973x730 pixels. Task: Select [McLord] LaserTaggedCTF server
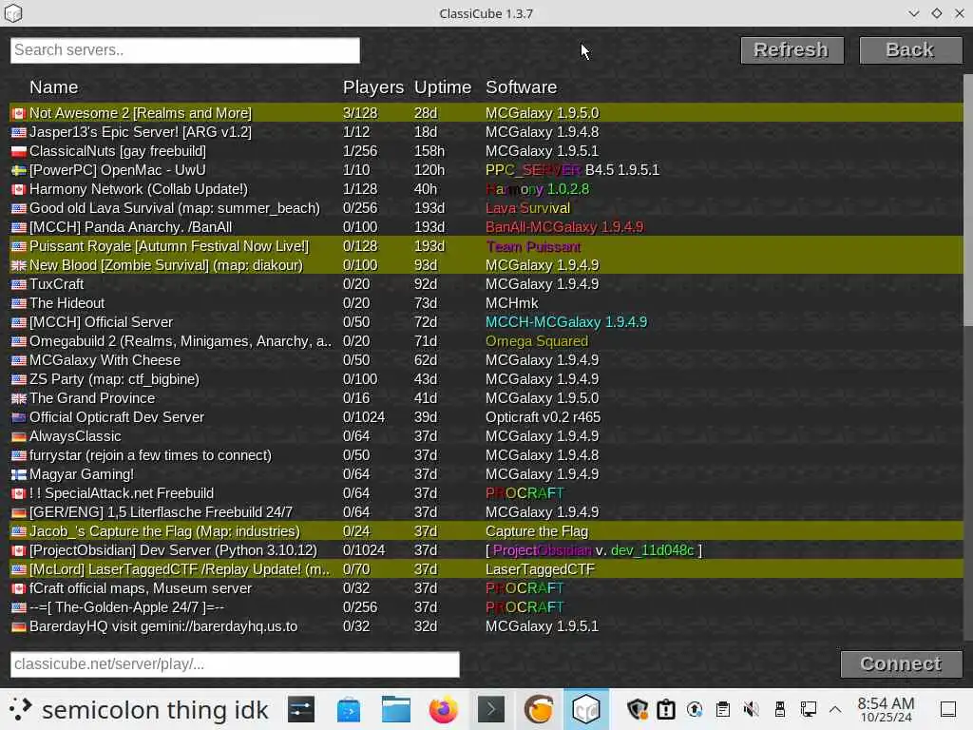(x=486, y=569)
